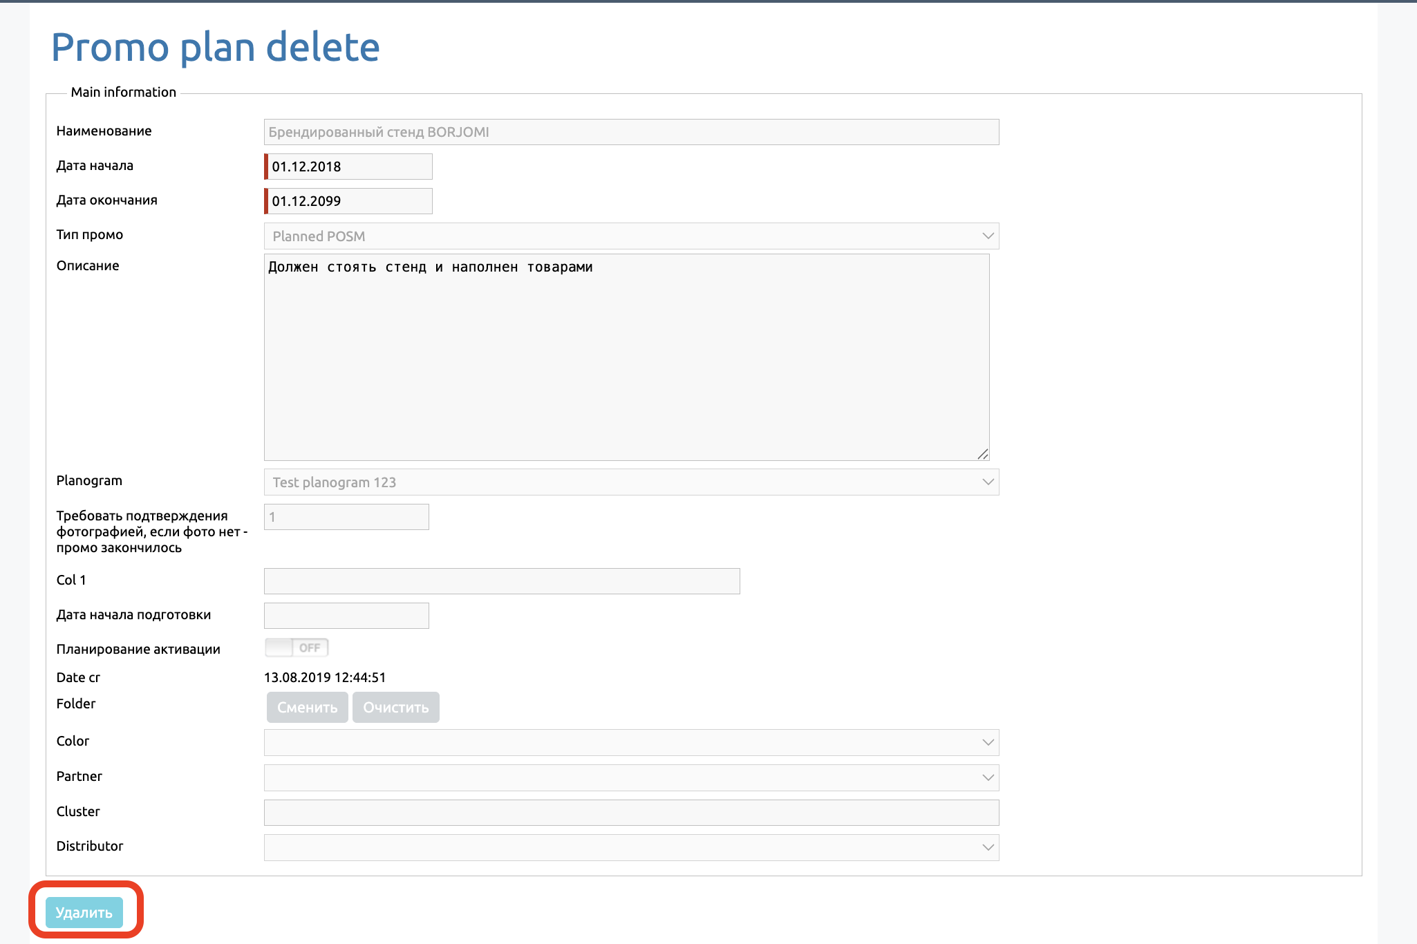This screenshot has height=944, width=1417.
Task: Expand the Partner dropdown
Action: (630, 777)
